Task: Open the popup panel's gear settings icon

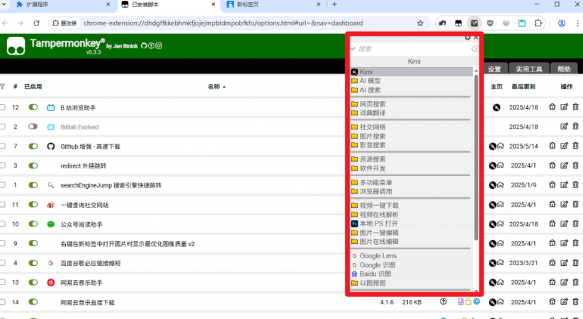Action: pos(468,37)
